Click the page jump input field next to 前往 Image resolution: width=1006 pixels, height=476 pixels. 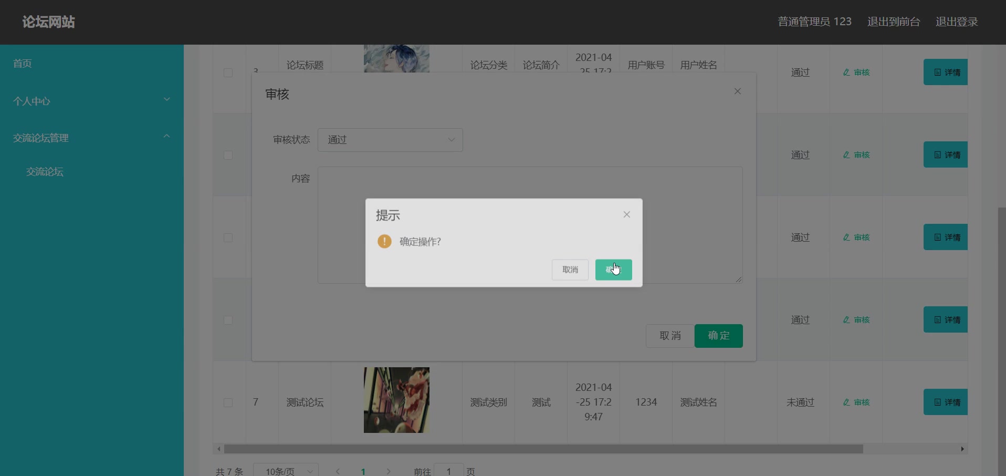click(449, 471)
